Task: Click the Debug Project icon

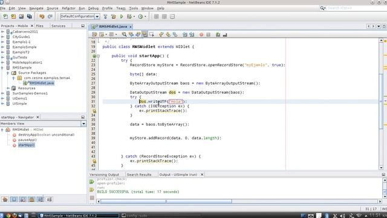Action: [x=129, y=16]
